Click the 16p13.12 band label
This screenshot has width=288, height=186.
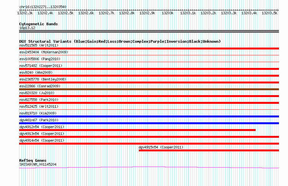[27, 28]
